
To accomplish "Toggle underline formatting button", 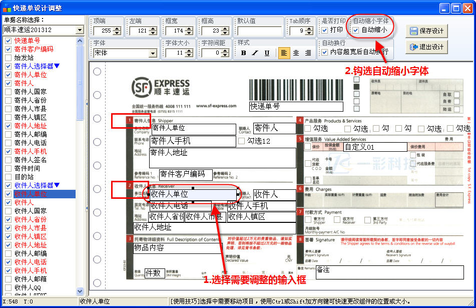I will click(267, 53).
